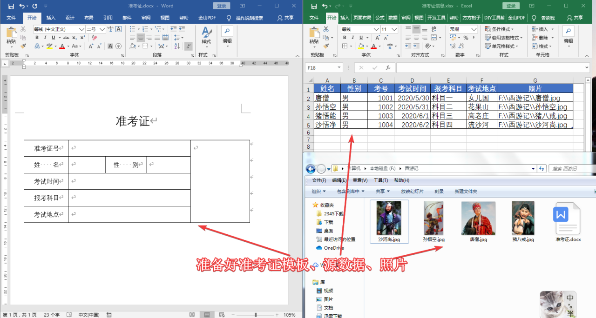The width and height of the screenshot is (596, 318).
Task: Open the 布局 tab in Word
Action: (x=89, y=18)
